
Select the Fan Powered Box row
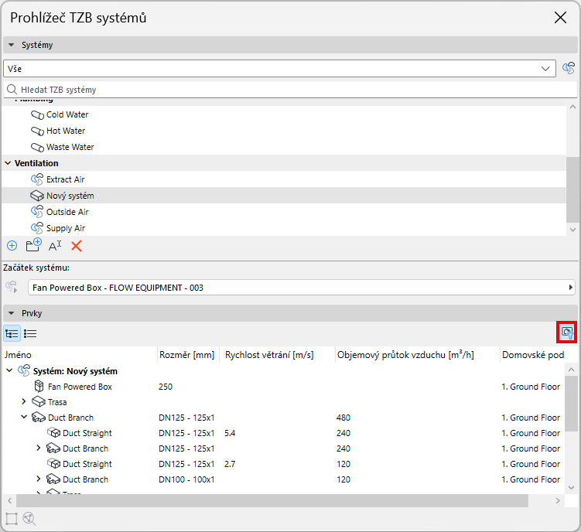point(283,387)
